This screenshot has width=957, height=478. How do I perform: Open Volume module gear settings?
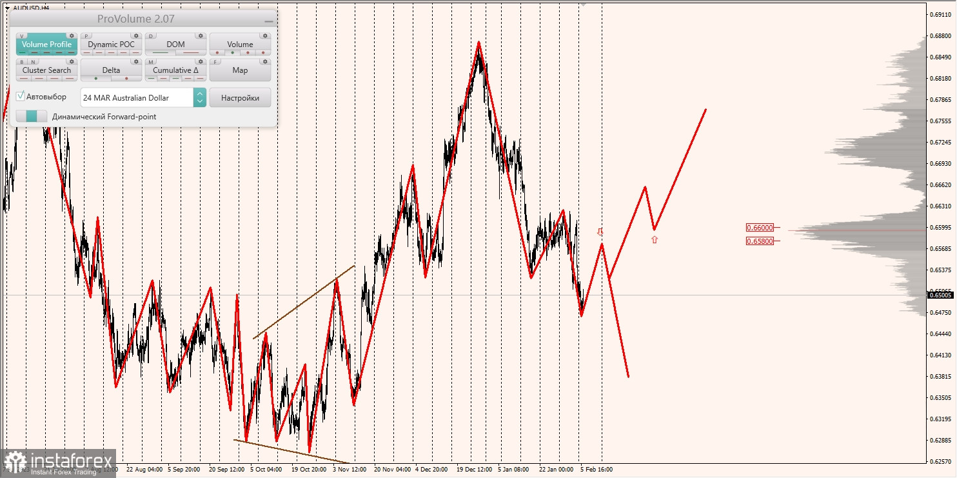point(265,36)
